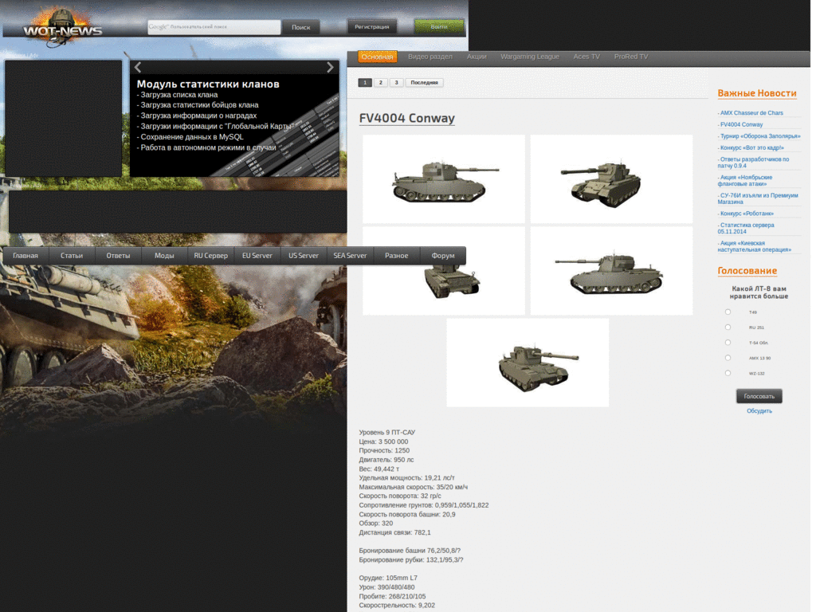816x612 pixels.
Task: Select RU 251 poll radio button
Action: [728, 327]
